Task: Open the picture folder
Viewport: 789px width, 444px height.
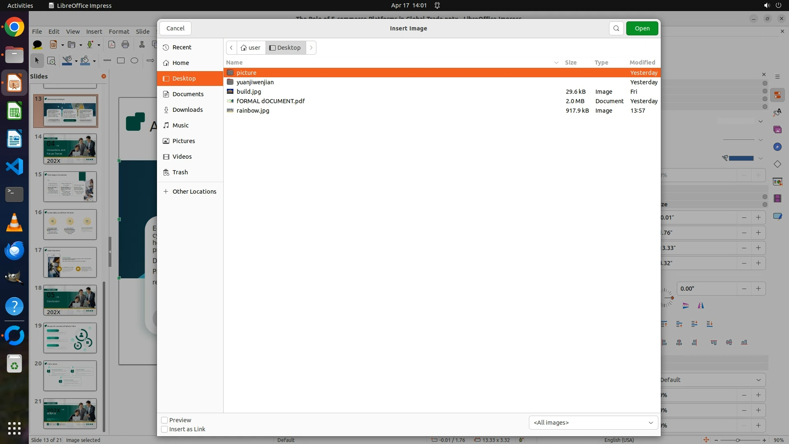Action: click(x=246, y=73)
